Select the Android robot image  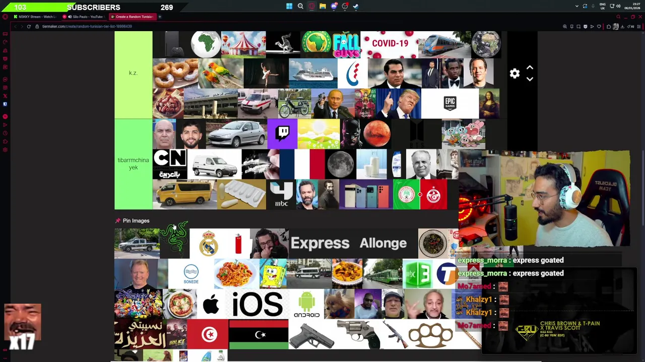click(x=306, y=305)
